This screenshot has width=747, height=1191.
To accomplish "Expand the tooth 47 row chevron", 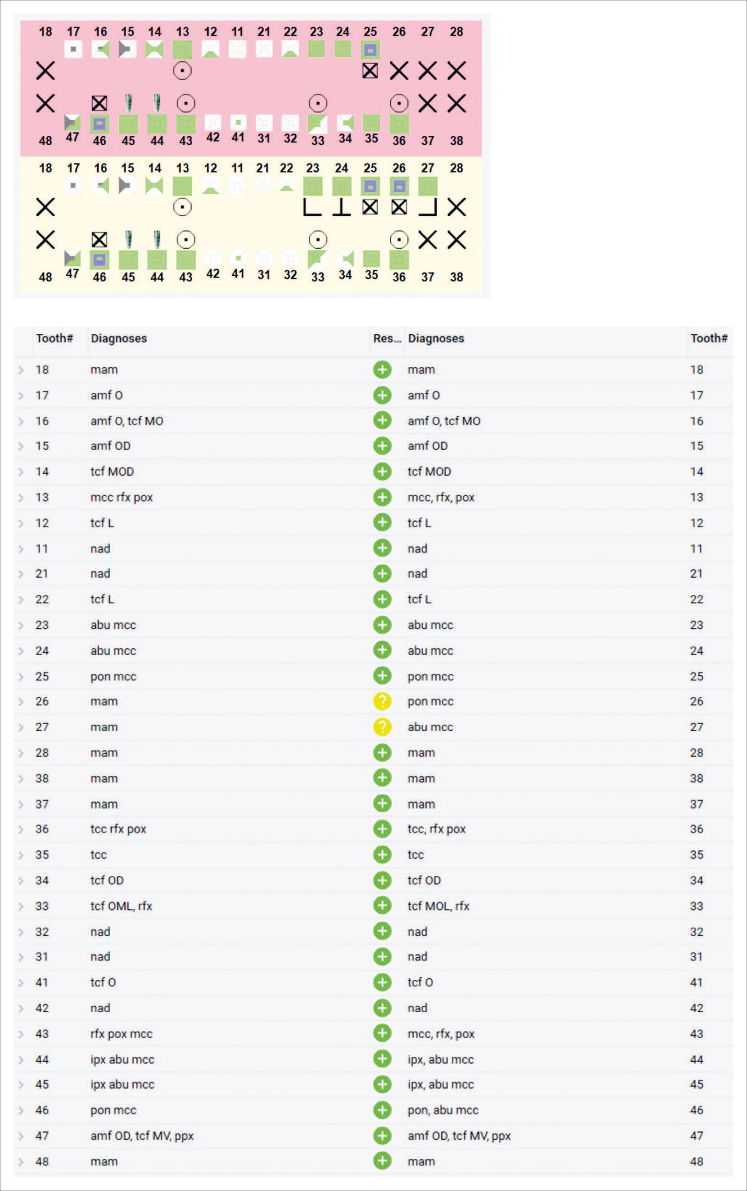I will pyautogui.click(x=21, y=1136).
